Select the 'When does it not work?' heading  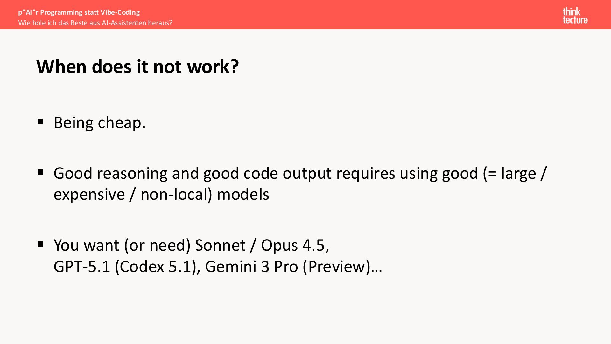[137, 67]
